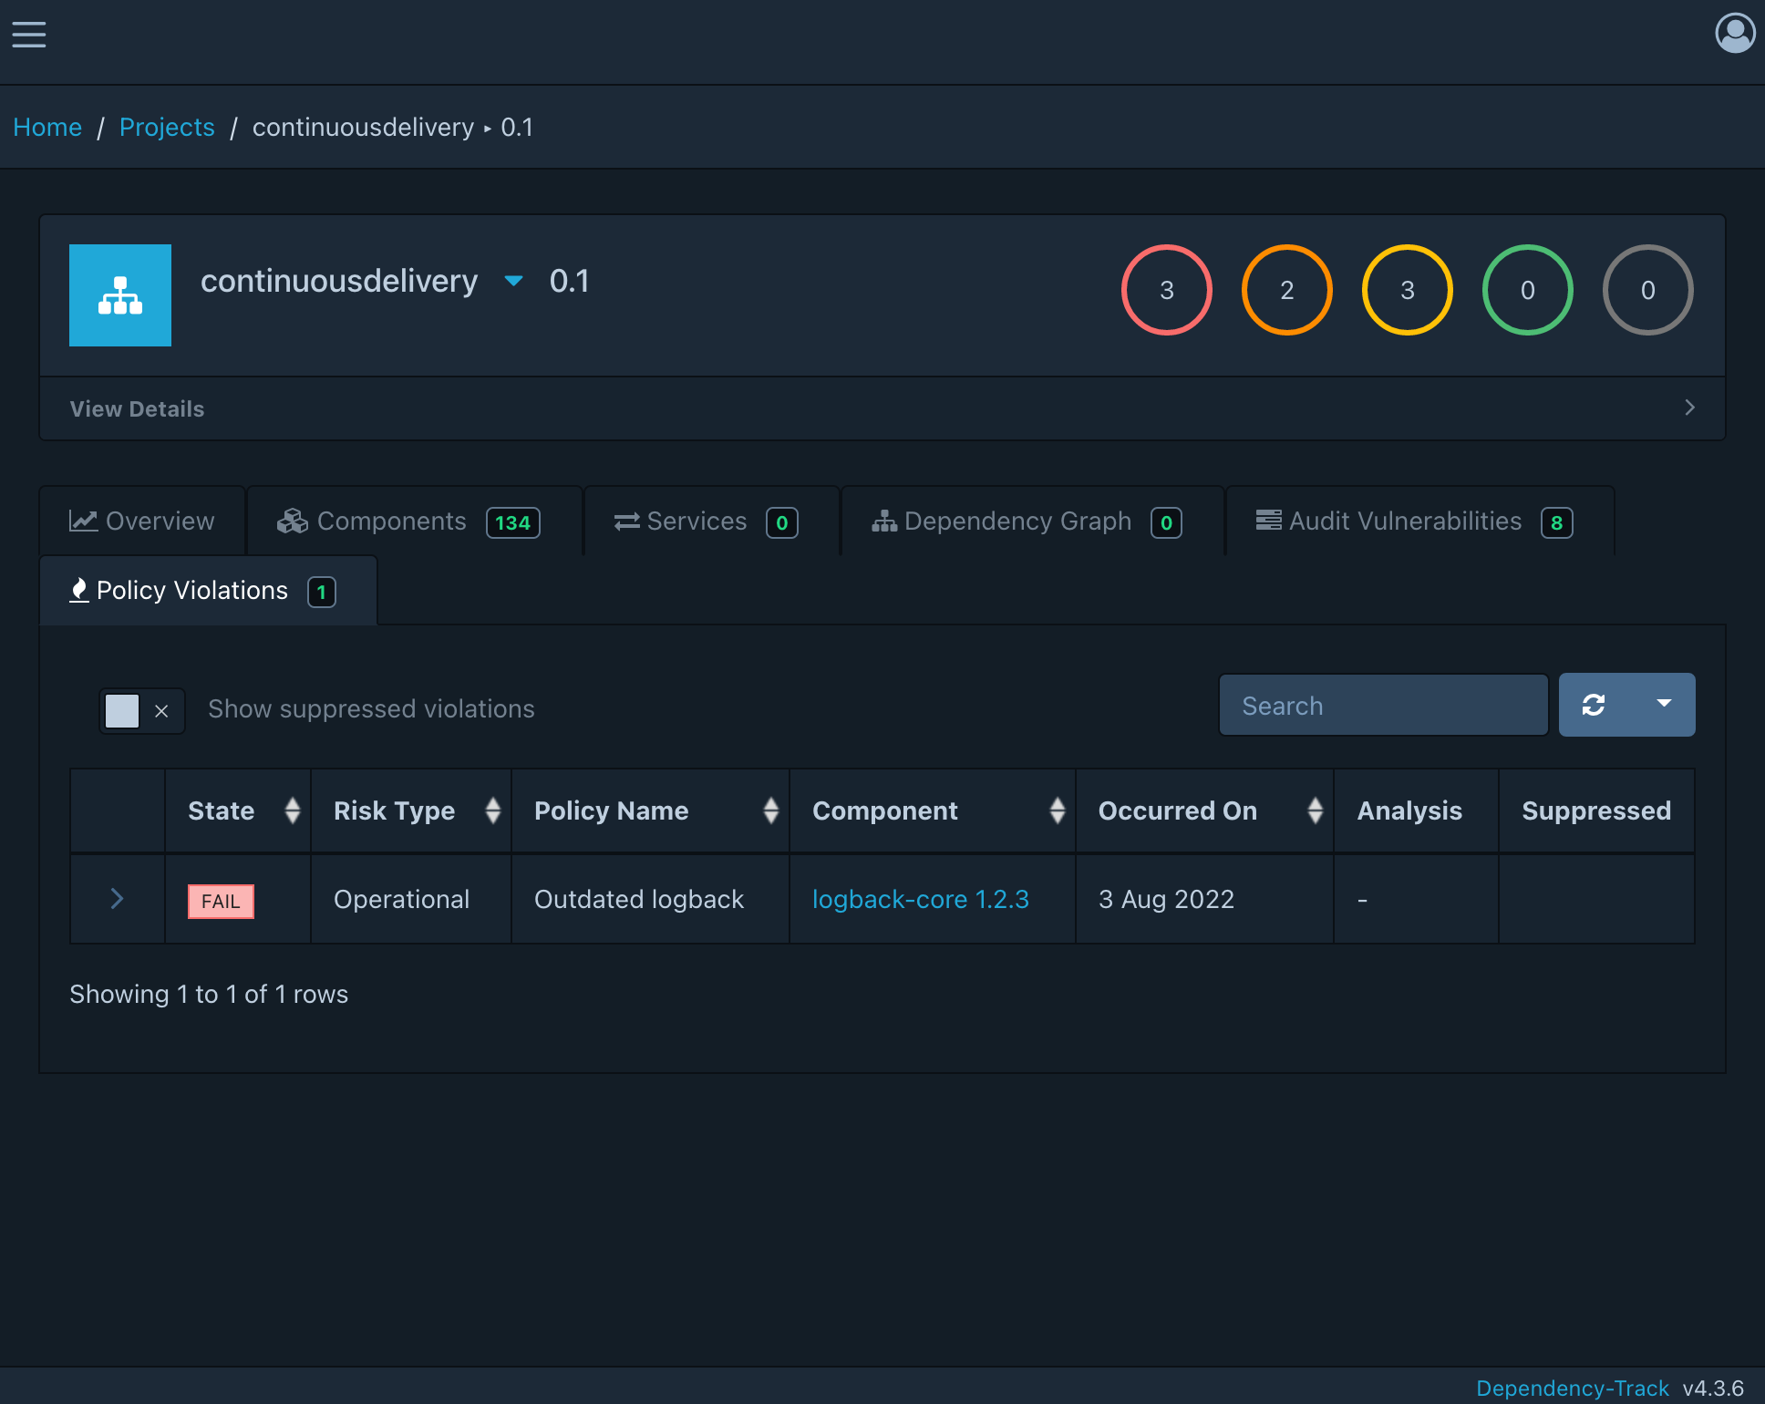Open the project version dropdown arrow
Image resolution: width=1765 pixels, height=1404 pixels.
click(x=514, y=281)
